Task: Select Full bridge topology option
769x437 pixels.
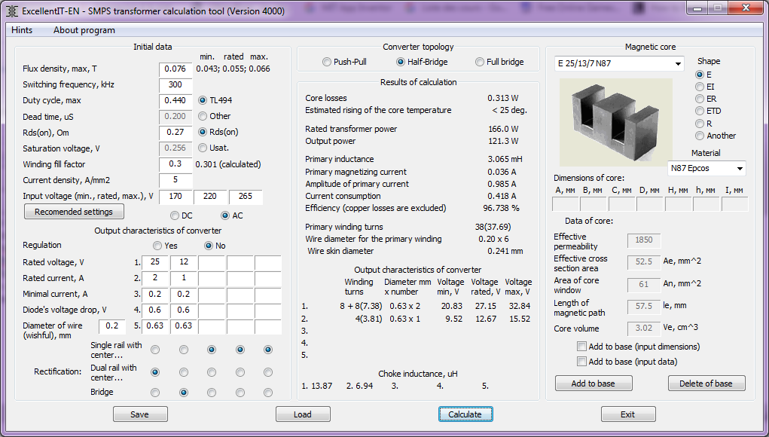Action: pyautogui.click(x=480, y=62)
